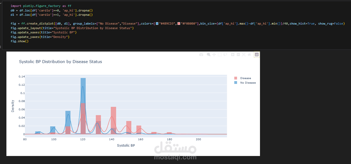
Task: Click fig.update_yaxes line in code
Action: [40, 37]
